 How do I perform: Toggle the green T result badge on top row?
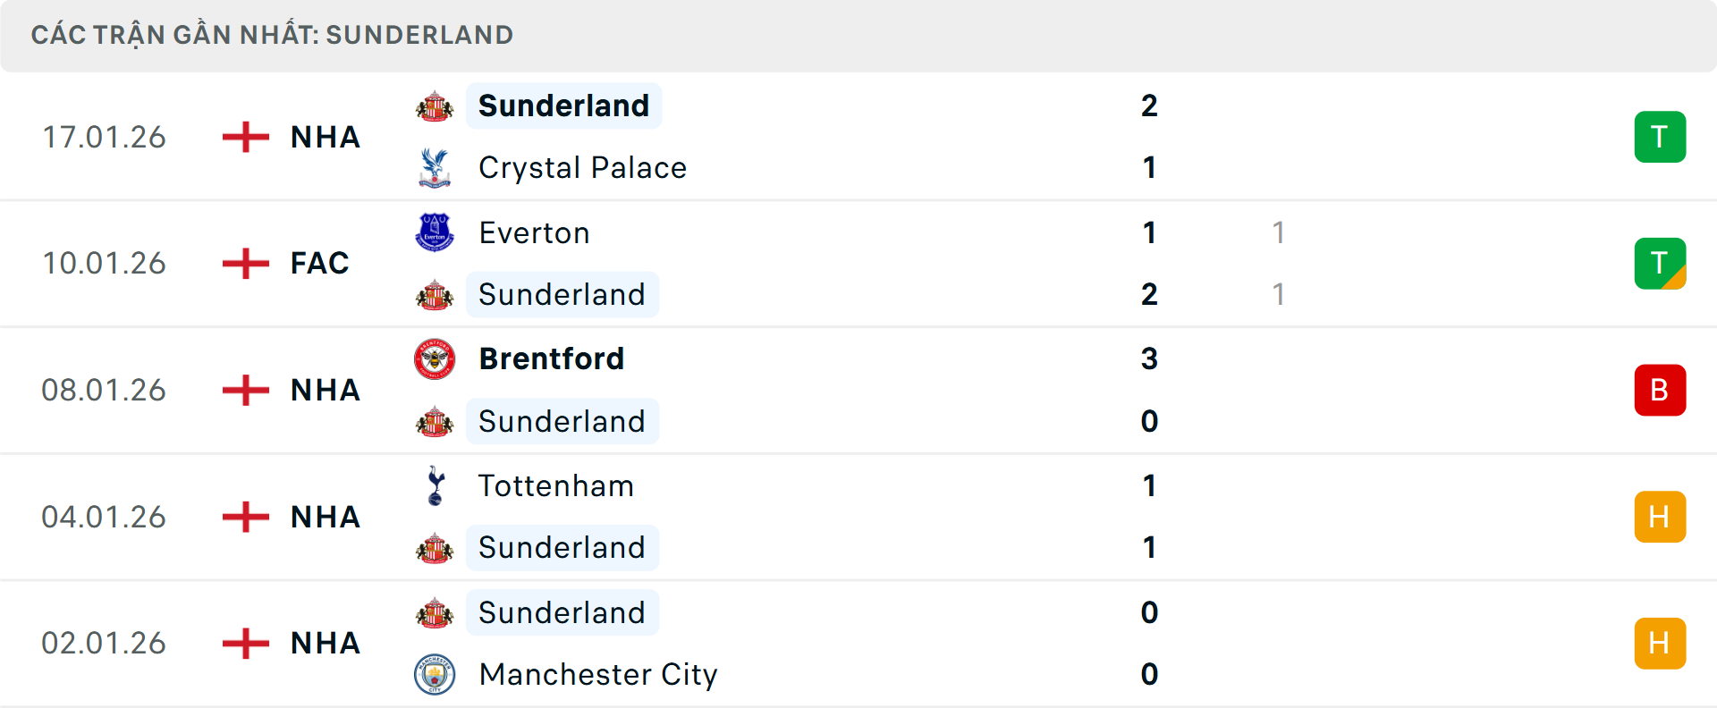click(1660, 137)
